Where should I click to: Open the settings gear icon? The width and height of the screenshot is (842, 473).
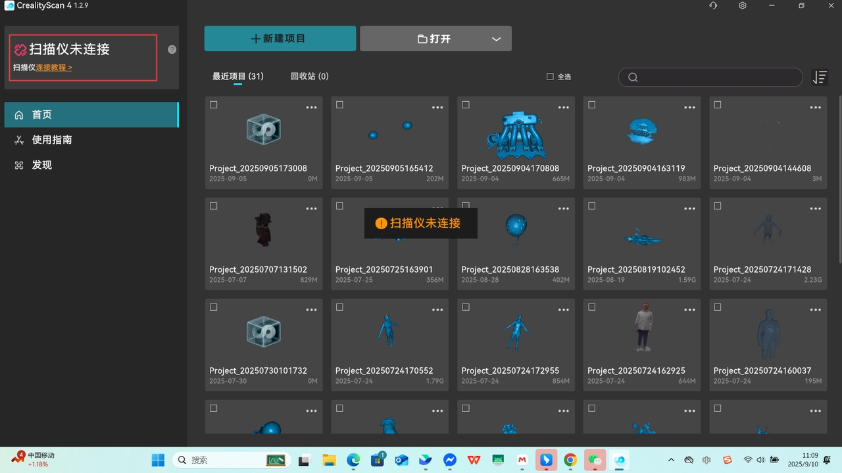point(743,6)
